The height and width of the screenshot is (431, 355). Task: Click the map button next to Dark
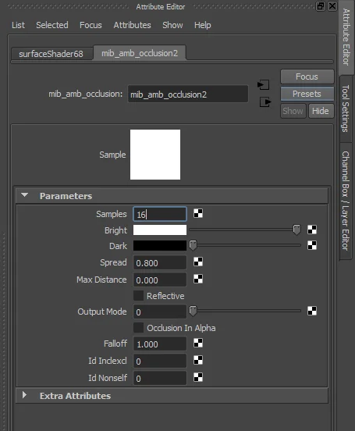coord(312,245)
